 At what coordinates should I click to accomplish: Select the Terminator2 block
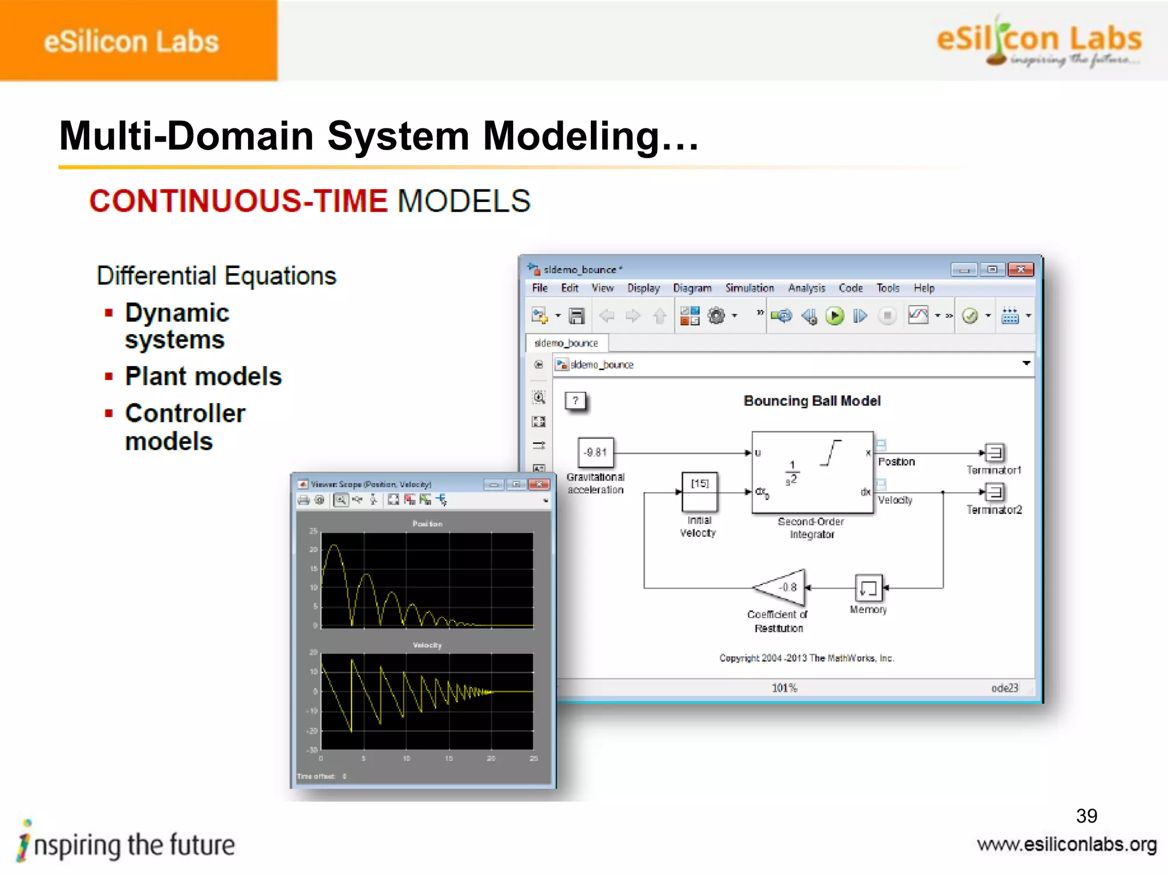995,492
